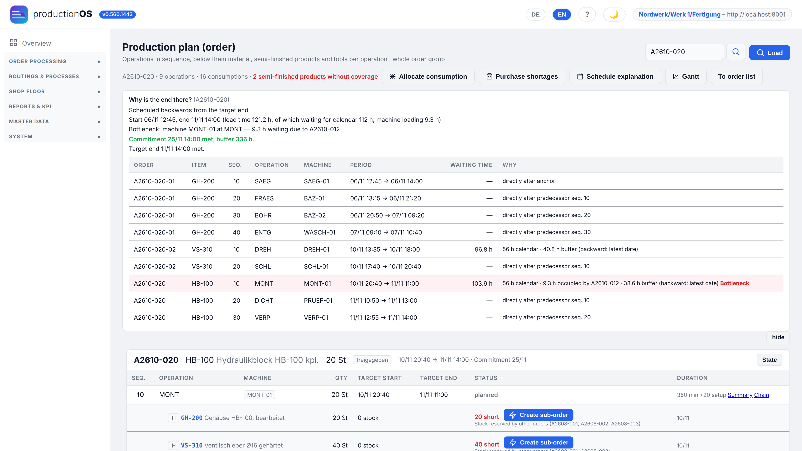Image resolution: width=802 pixels, height=451 pixels.
Task: Open the Chain link for MONT
Action: pos(761,395)
